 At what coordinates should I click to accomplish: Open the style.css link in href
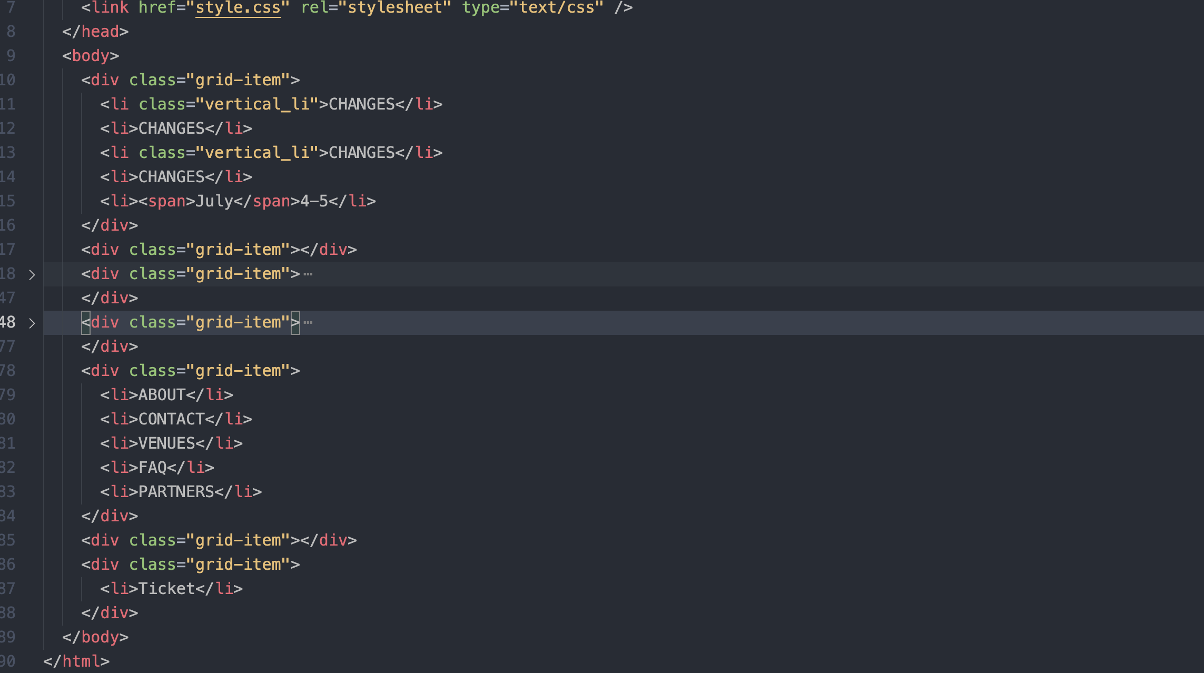(x=238, y=8)
